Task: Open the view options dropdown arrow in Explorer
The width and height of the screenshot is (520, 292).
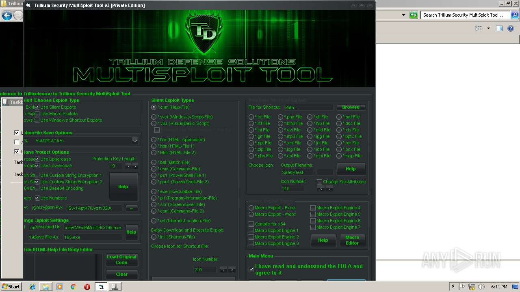Action: pyautogui.click(x=488, y=28)
